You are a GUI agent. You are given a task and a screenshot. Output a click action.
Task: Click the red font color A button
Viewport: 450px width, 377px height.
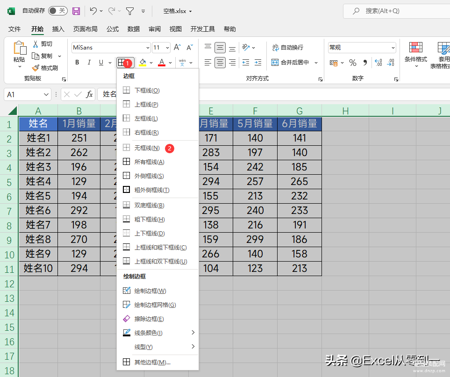tap(162, 63)
